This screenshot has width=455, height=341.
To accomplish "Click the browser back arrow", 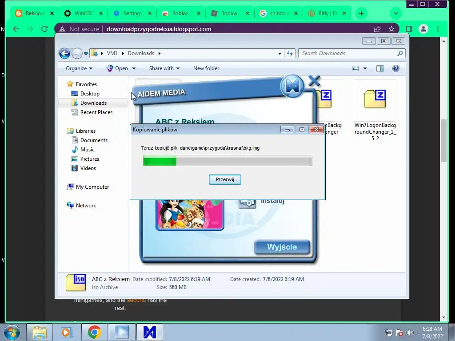I will [16, 29].
